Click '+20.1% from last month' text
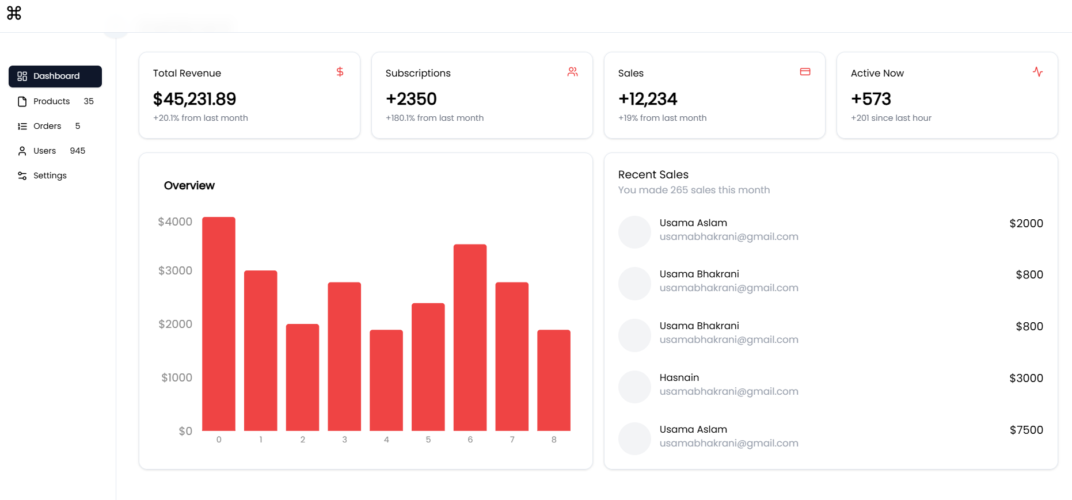Viewport: 1072px width, 500px height. click(200, 118)
